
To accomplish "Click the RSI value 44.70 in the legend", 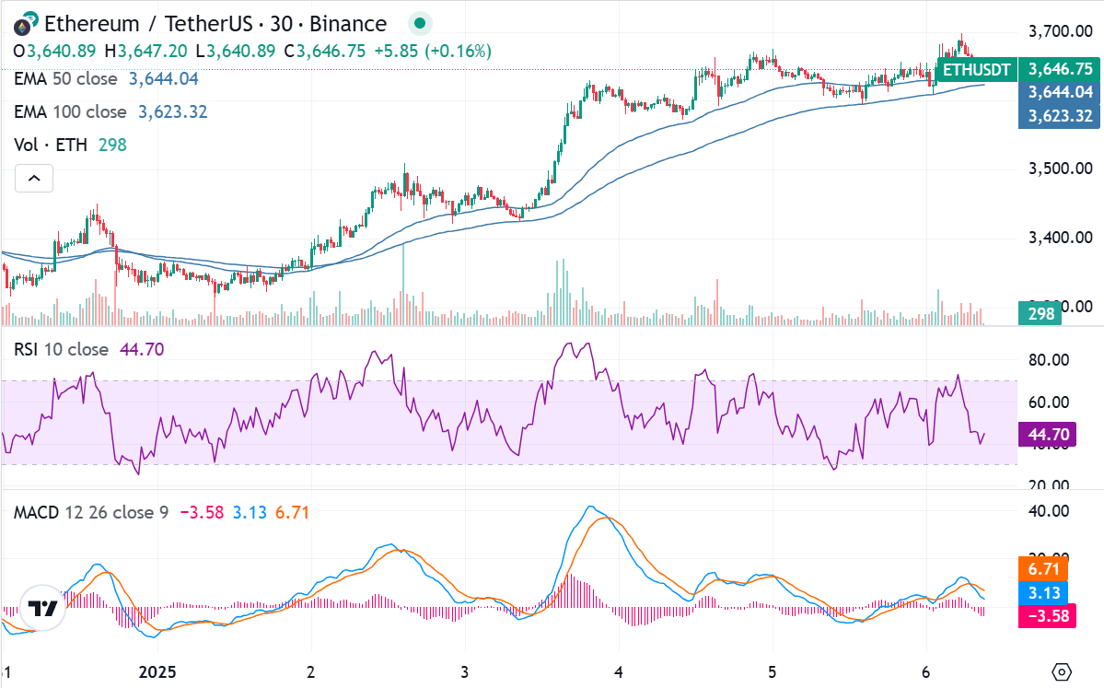I will tap(142, 349).
